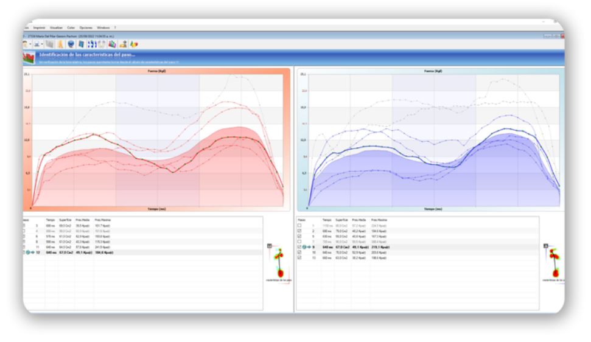Uncheck step 2 in the right steps table
The height and width of the screenshot is (342, 591).
(x=299, y=231)
